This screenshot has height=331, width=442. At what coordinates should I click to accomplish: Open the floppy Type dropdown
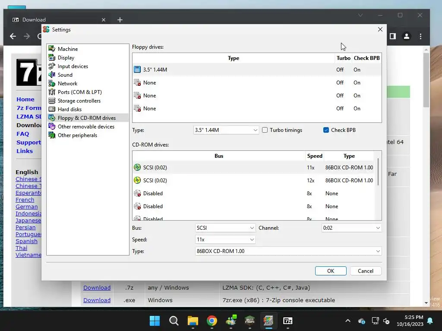[x=226, y=130]
